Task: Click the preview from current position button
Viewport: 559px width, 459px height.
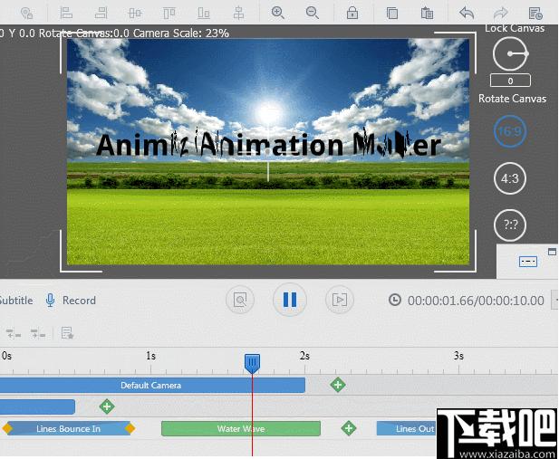Action: pos(340,300)
